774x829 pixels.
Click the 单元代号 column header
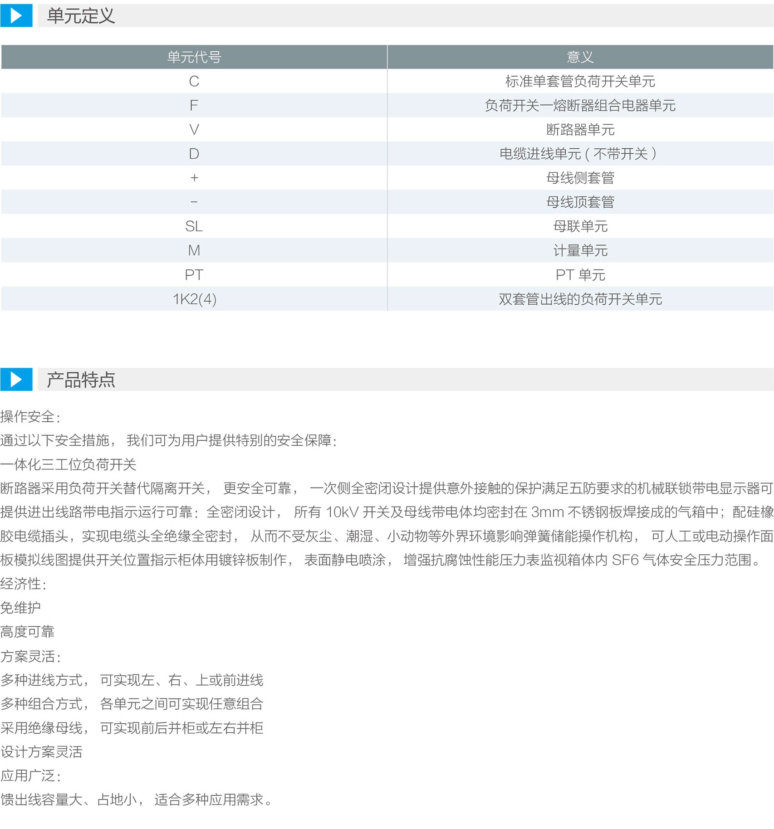point(194,57)
